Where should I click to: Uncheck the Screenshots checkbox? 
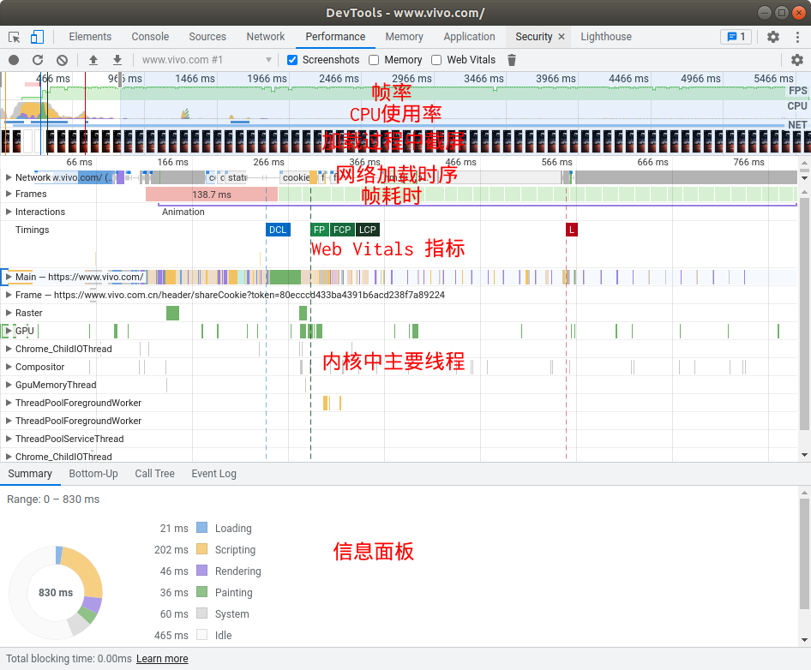292,60
